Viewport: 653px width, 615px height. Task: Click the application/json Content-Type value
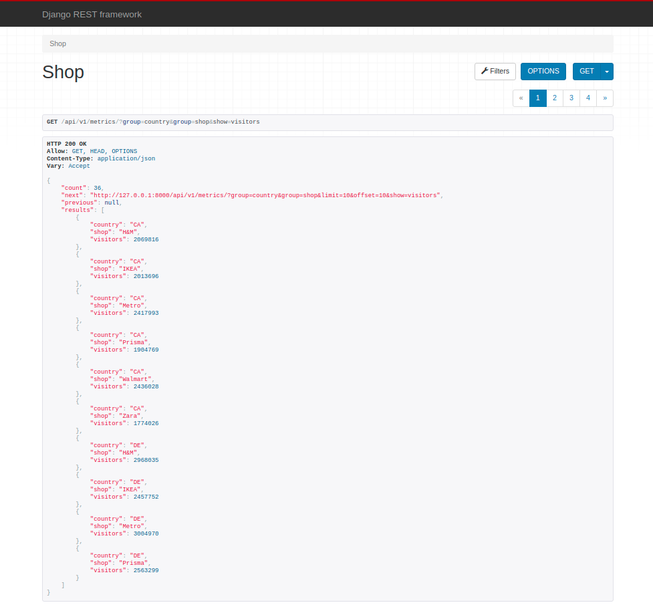(x=126, y=158)
